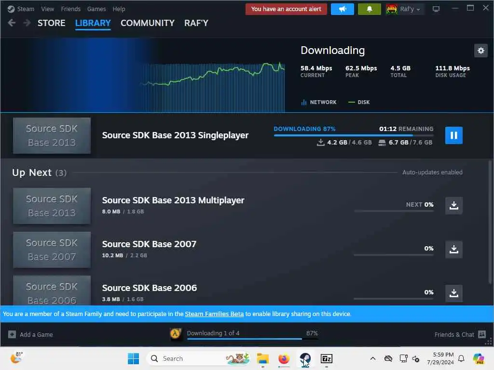Click the Source SDK Base 2013 Multiplayer thumbnail
This screenshot has width=494, height=370.
click(x=52, y=206)
